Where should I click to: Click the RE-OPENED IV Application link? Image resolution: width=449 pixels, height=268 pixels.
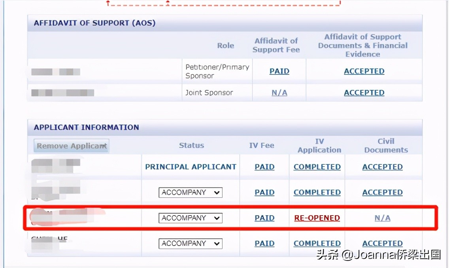(x=317, y=218)
